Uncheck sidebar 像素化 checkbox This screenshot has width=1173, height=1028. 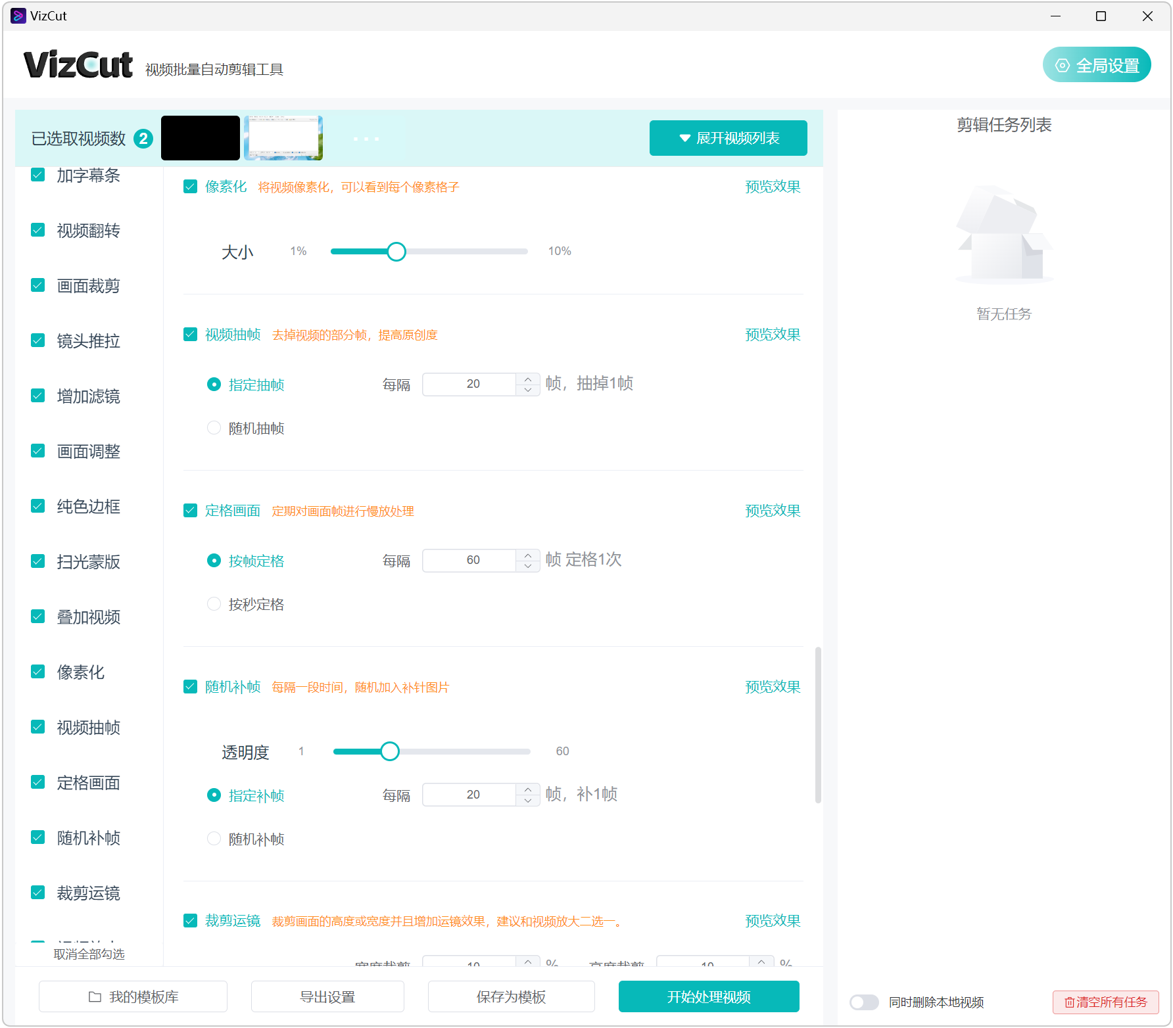point(38,672)
